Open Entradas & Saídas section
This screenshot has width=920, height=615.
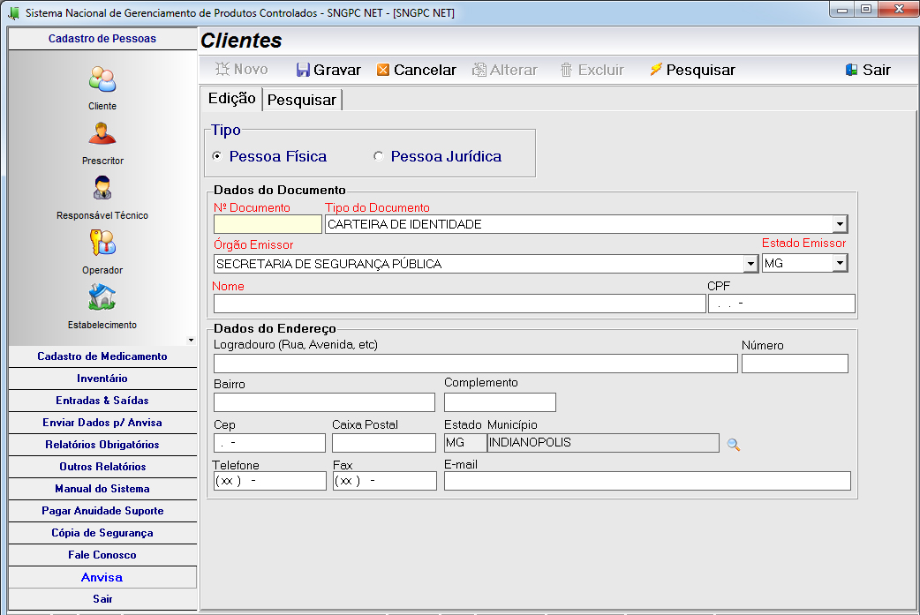(x=102, y=401)
